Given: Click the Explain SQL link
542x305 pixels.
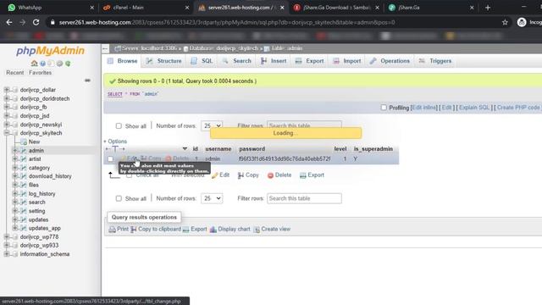Looking at the screenshot, I should 474,108.
